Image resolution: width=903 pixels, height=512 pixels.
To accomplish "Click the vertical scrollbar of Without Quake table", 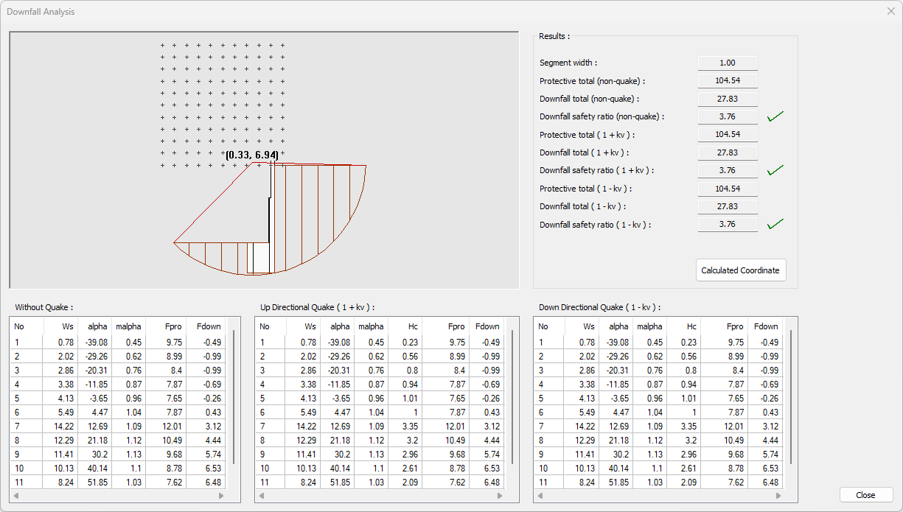I will [x=234, y=398].
